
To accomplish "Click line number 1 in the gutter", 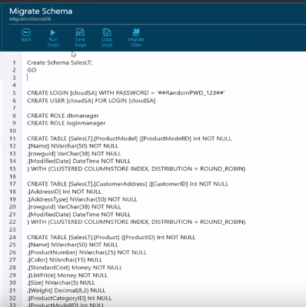I will (15, 62).
